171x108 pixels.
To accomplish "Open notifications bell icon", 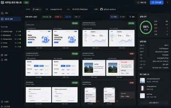I will [x=2, y=60].
